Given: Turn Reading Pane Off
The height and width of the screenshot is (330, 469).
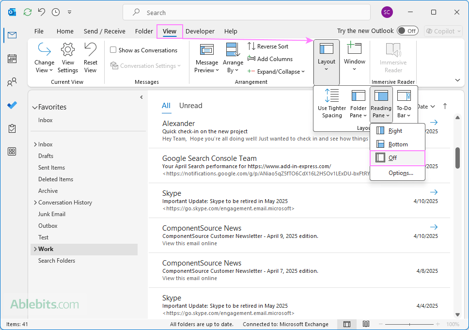Looking at the screenshot, I should [397, 158].
